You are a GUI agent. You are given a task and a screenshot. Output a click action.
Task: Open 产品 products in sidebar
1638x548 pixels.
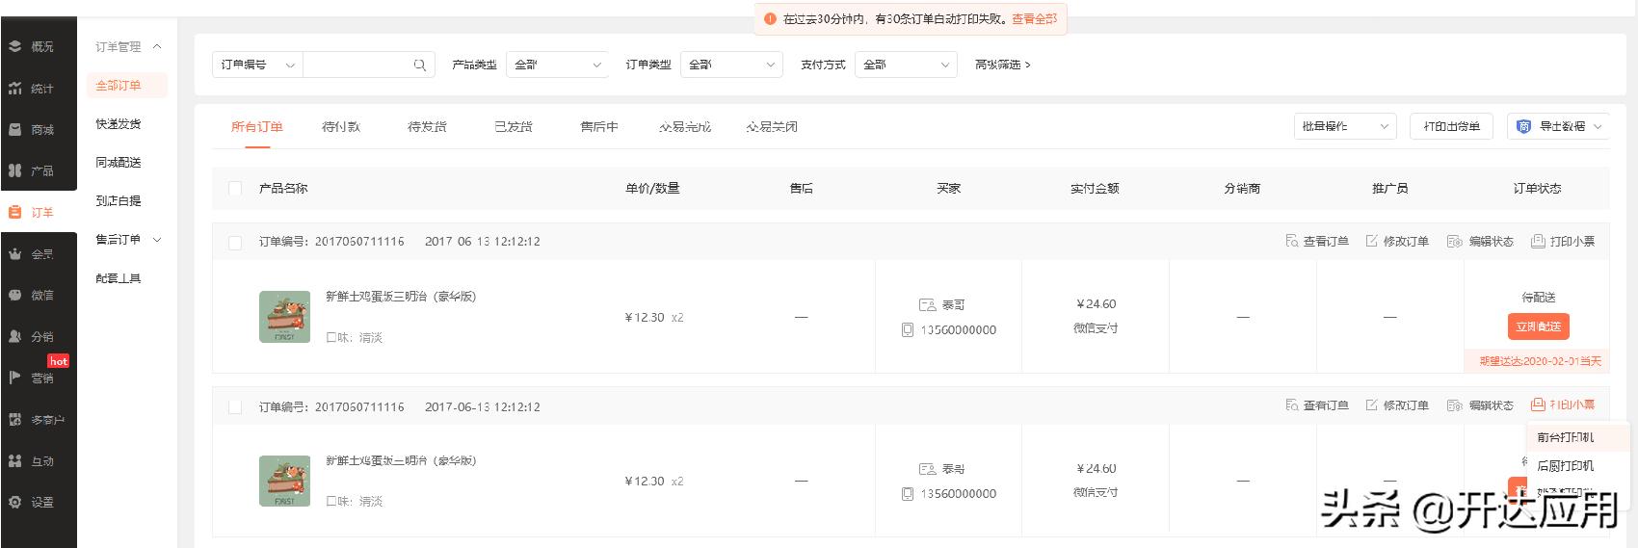[33, 170]
